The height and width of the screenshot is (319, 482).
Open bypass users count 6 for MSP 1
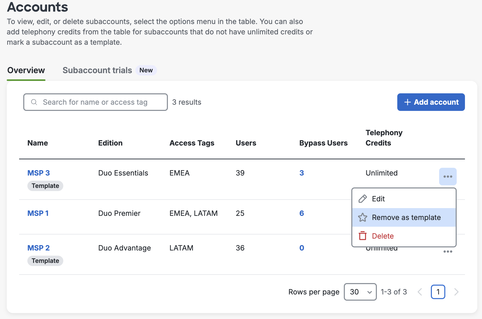point(301,213)
